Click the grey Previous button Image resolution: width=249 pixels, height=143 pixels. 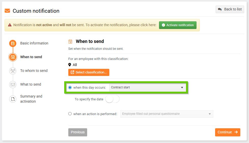click(x=78, y=132)
